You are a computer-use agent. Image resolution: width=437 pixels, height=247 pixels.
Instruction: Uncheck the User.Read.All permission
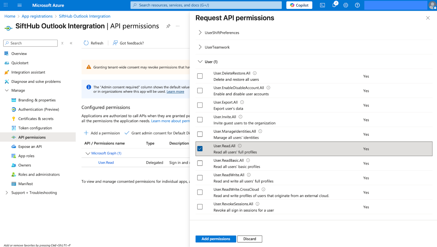pos(200,149)
